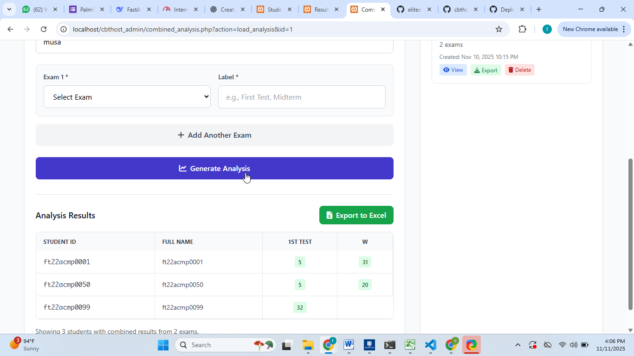
Task: Open the terminal app on the taskbar
Action: coord(389,345)
